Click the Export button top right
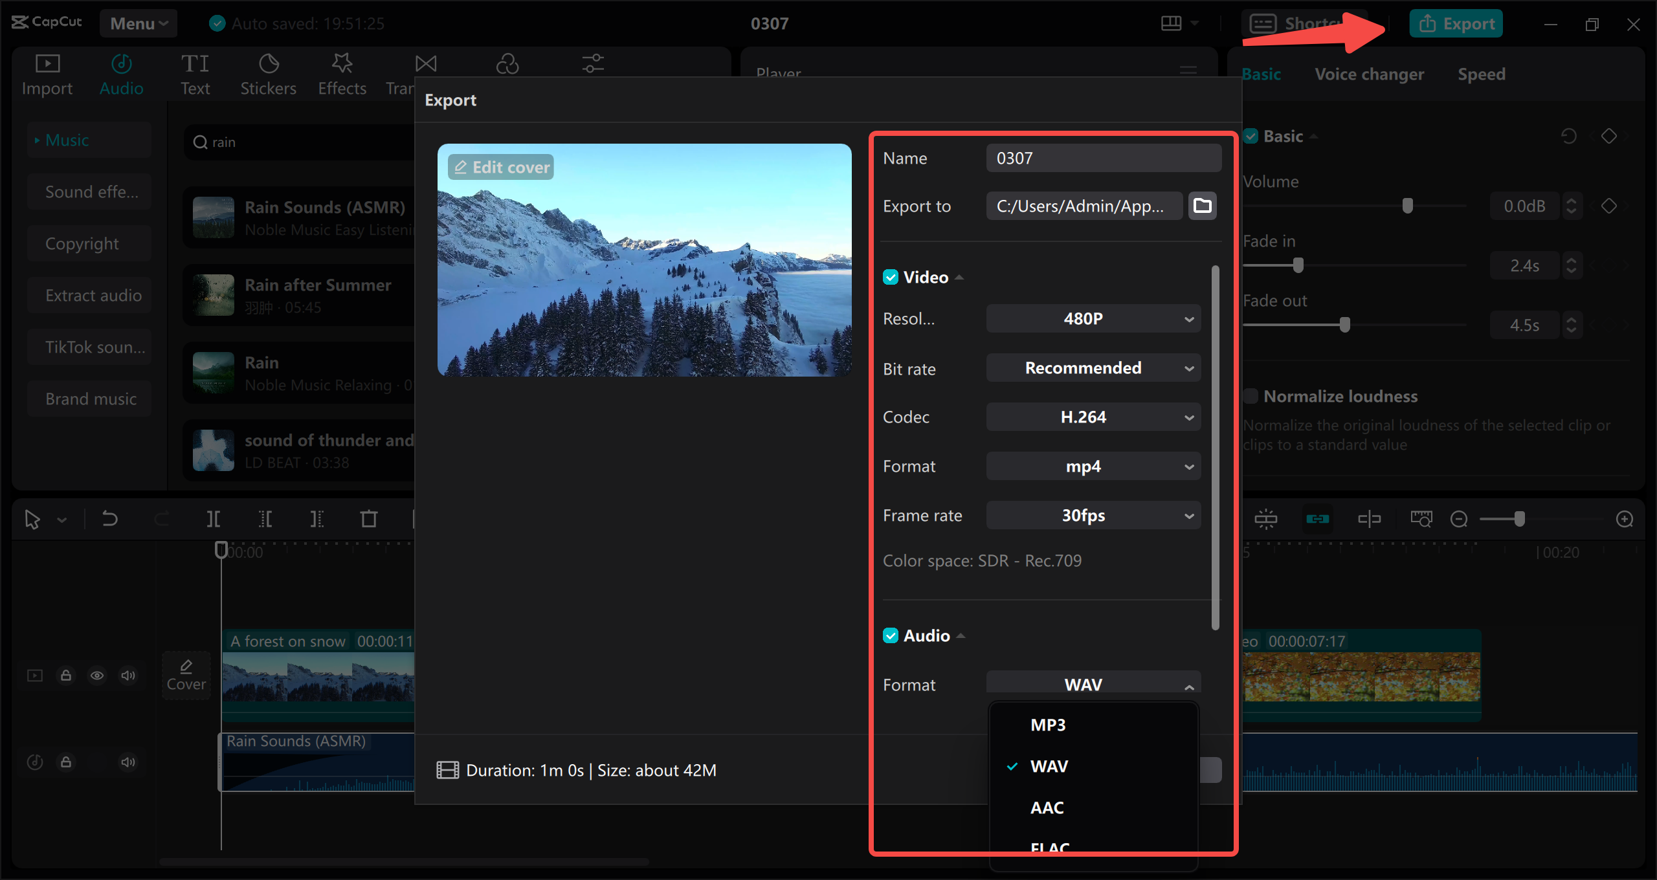This screenshot has width=1657, height=880. click(1458, 24)
